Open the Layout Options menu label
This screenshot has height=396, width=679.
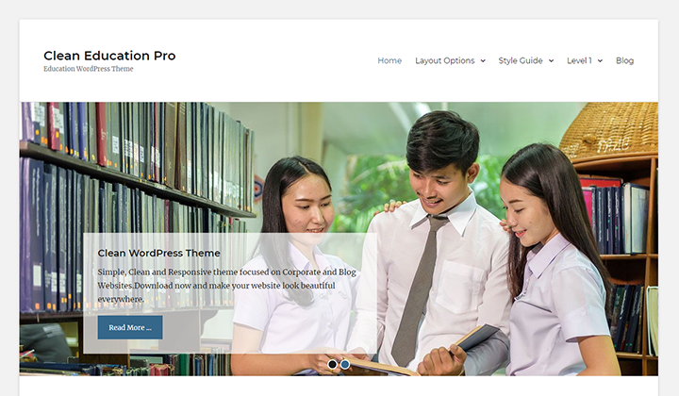click(445, 60)
